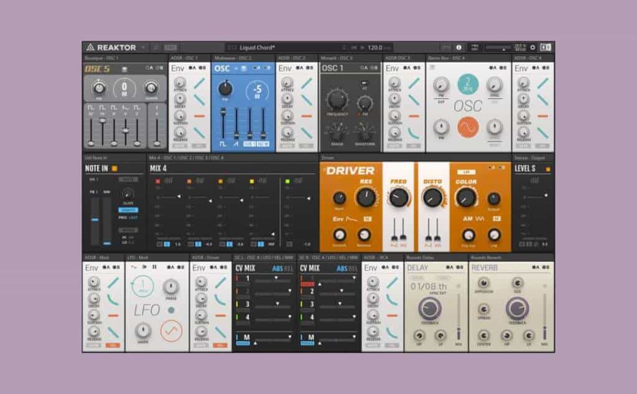Click the M master row in the right CV MIX
Viewport: 637px width, 394px height.
[328, 339]
